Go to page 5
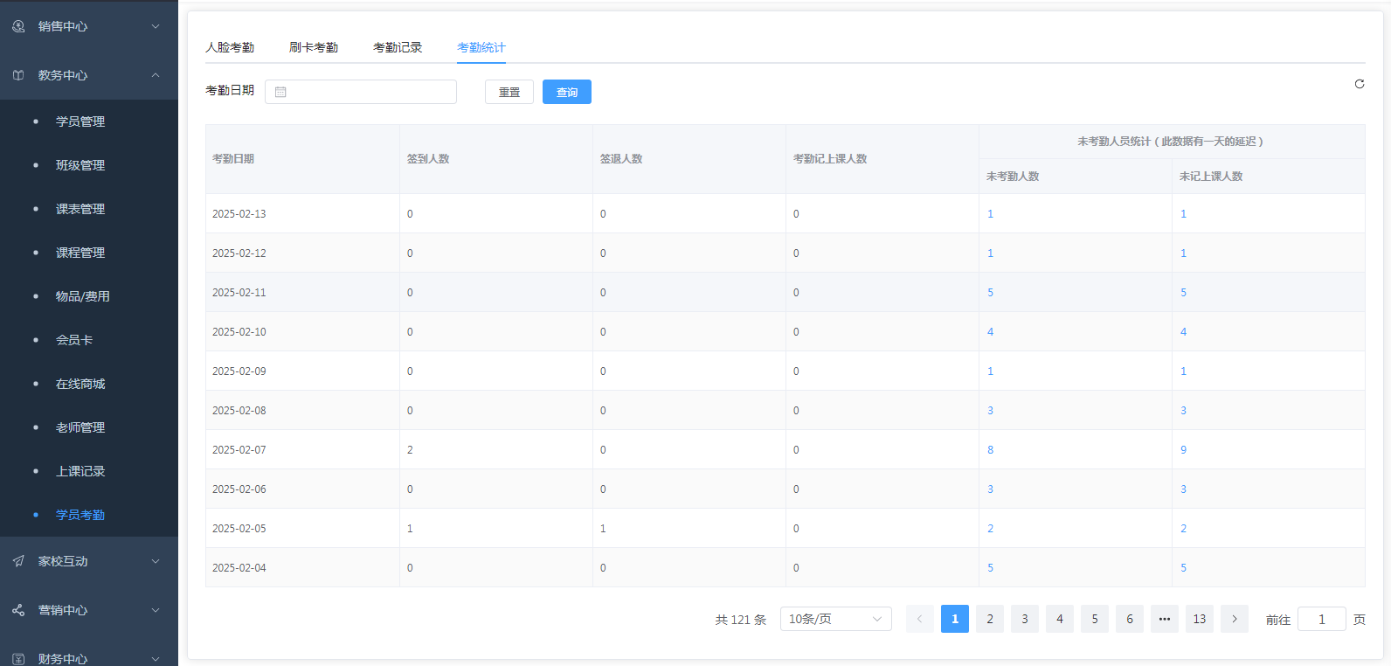The image size is (1391, 666). pos(1095,619)
